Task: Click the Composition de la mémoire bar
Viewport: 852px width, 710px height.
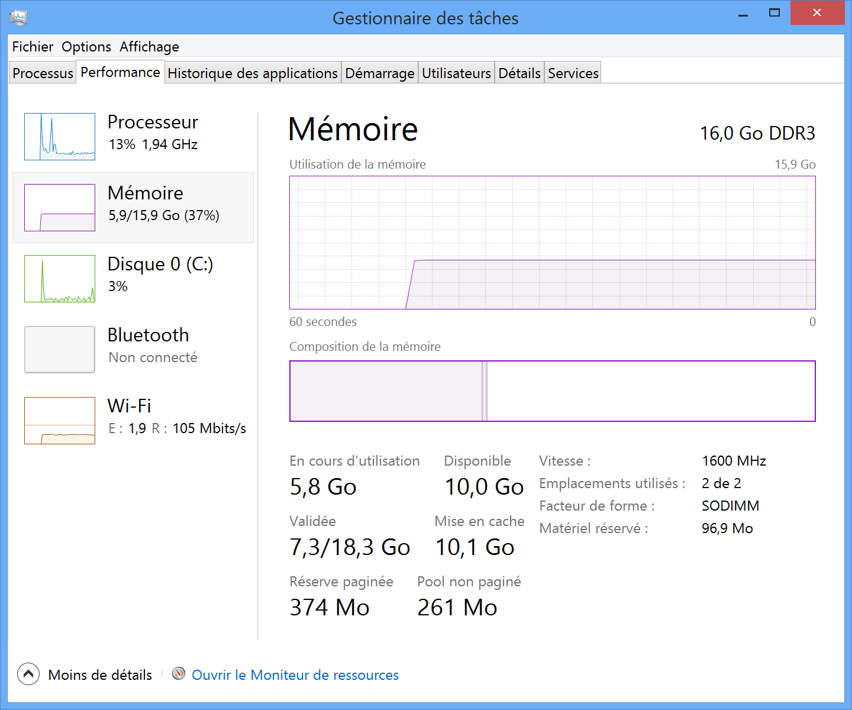Action: 552,391
